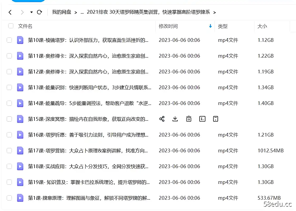The height and width of the screenshot is (211, 296).
Task: Click the move-to-folder icon on the hover toolbar
Action: 215,119
